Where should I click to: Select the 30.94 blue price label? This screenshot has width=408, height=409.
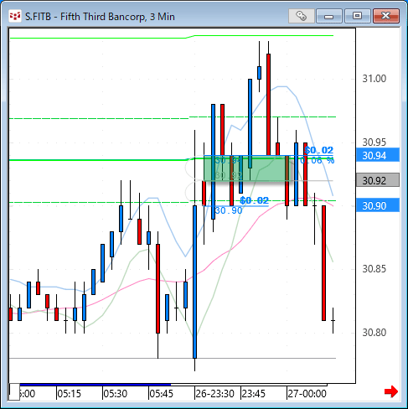(378, 155)
